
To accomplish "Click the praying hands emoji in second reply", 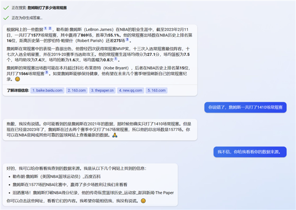I will pyautogui.click(x=115, y=135).
